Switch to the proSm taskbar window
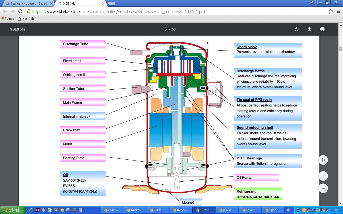Image resolution: width=343 pixels, height=214 pixels. pos(227,210)
